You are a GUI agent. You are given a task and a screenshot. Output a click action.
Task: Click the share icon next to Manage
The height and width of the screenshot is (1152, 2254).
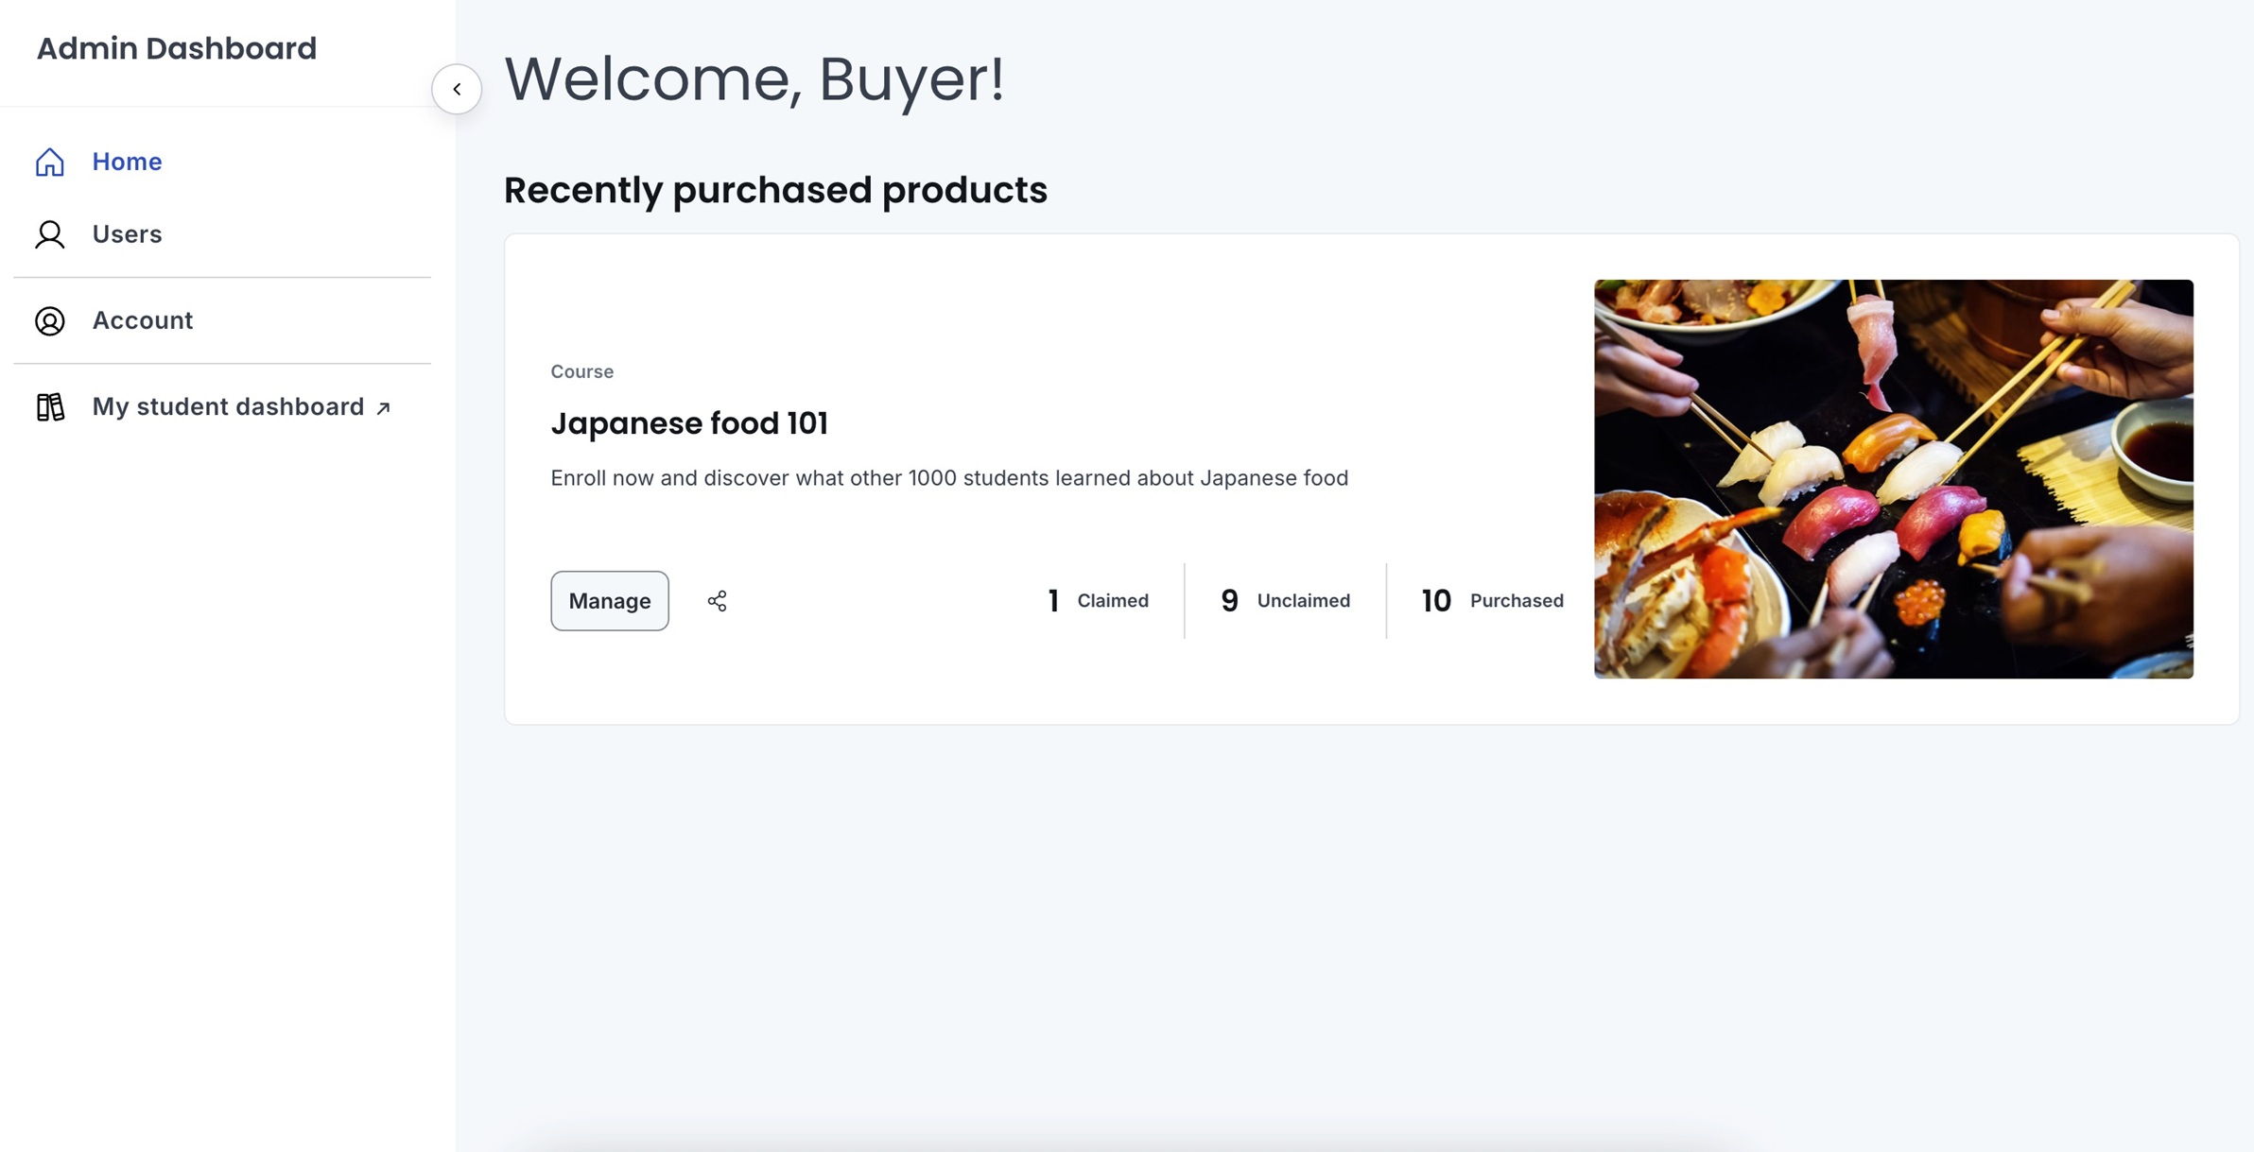(x=718, y=601)
